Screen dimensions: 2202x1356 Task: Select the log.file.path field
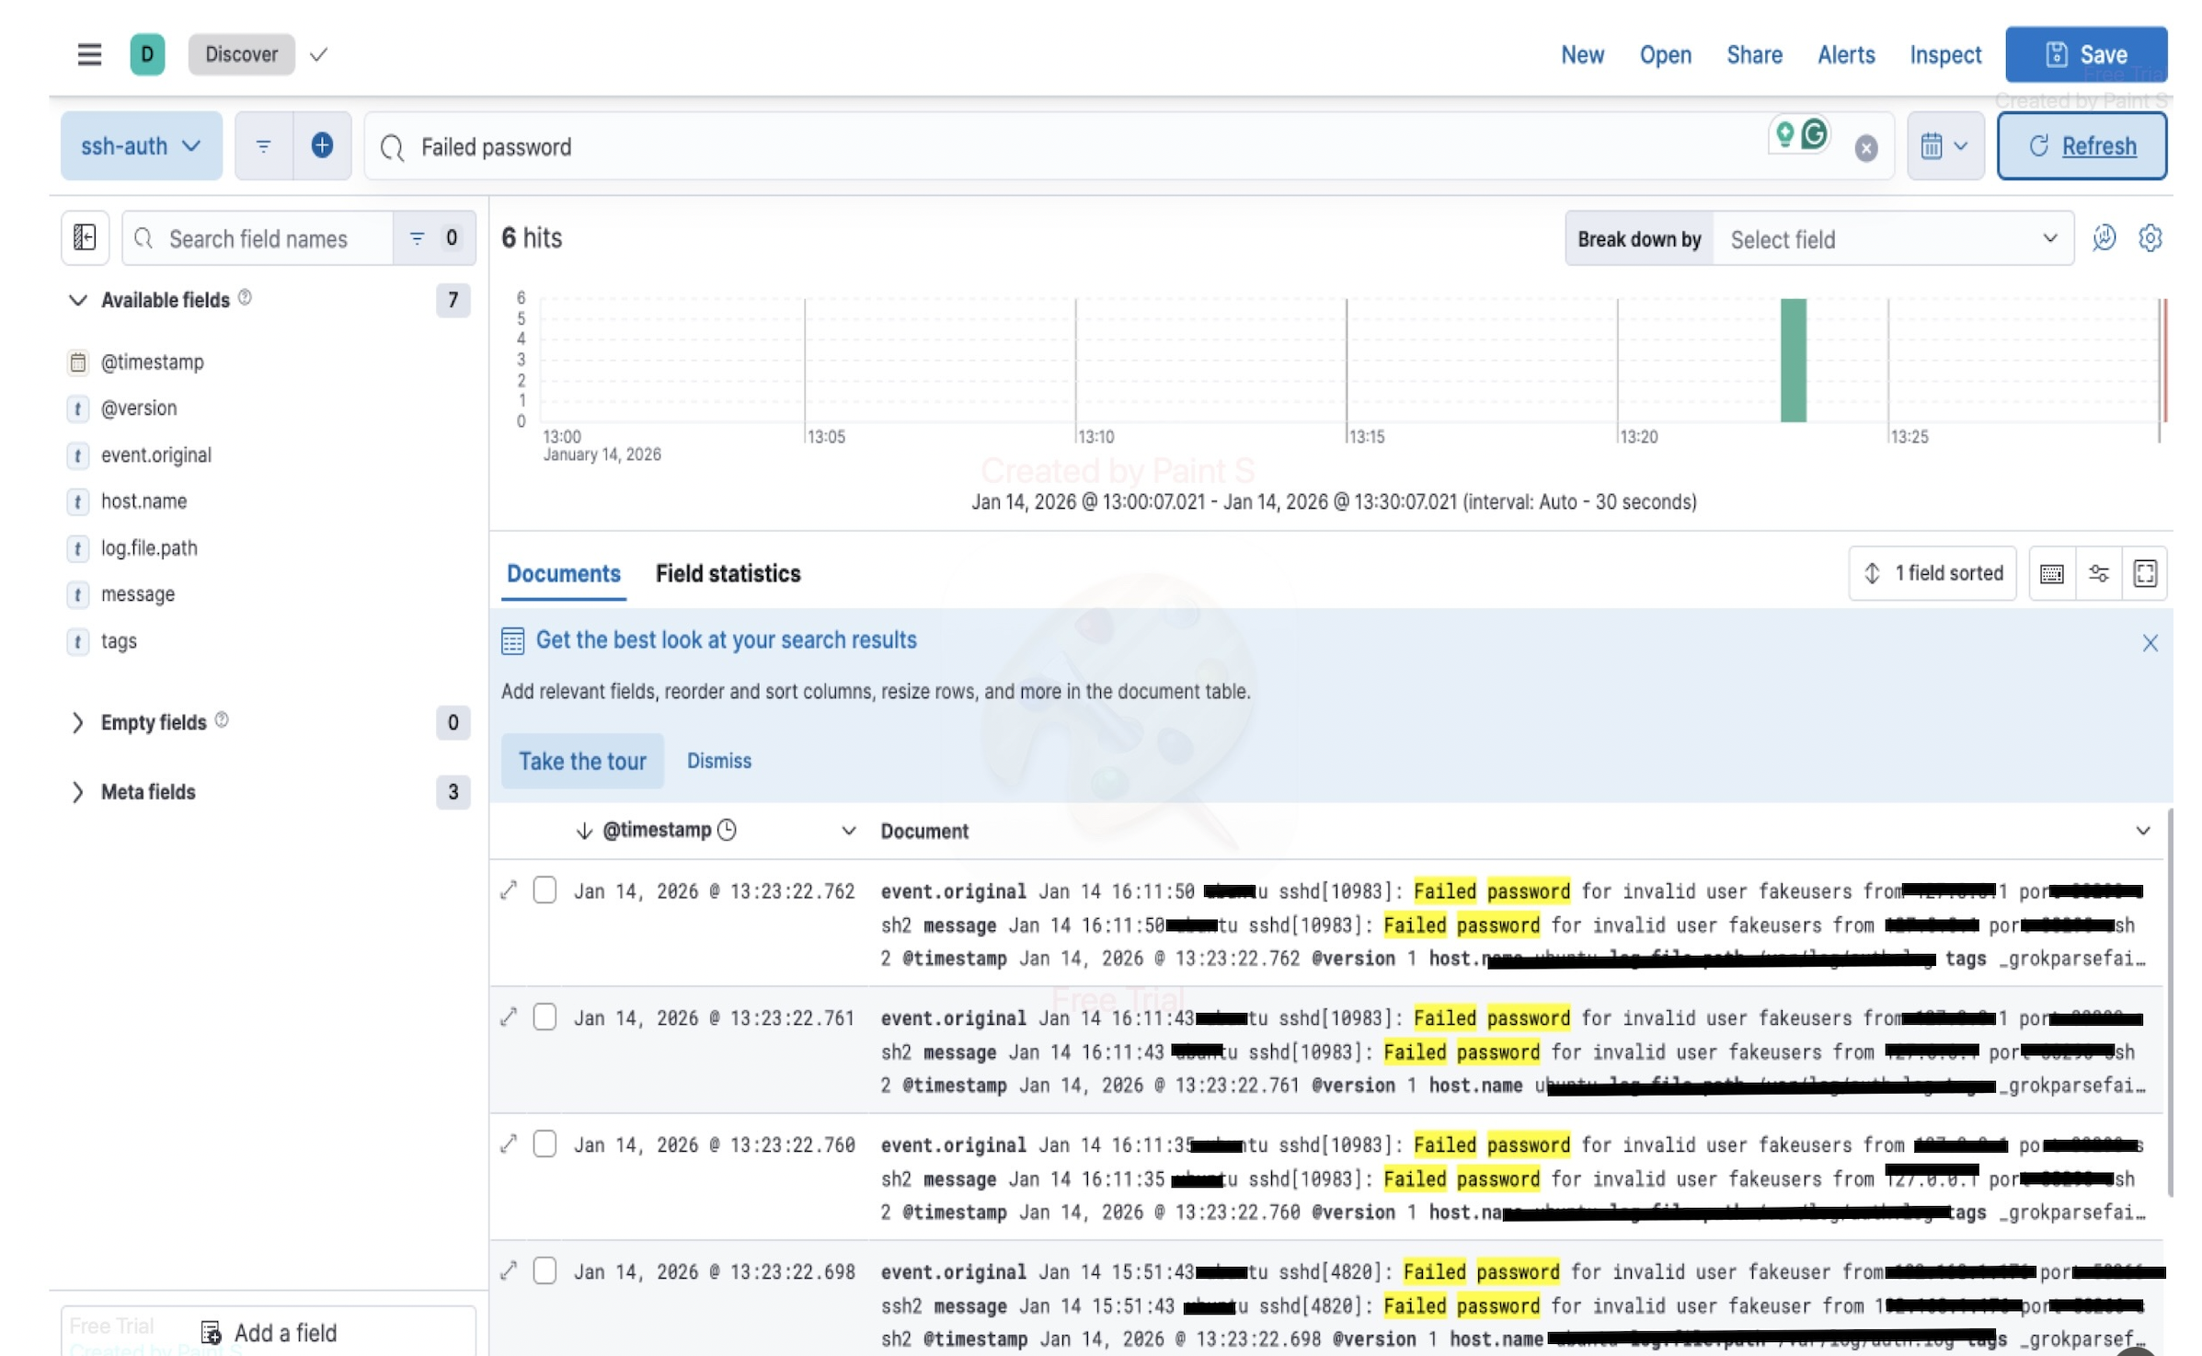pos(149,548)
